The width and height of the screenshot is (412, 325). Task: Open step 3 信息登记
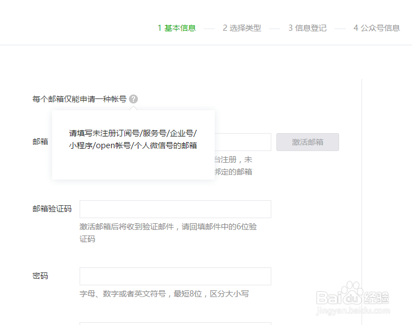(x=307, y=28)
